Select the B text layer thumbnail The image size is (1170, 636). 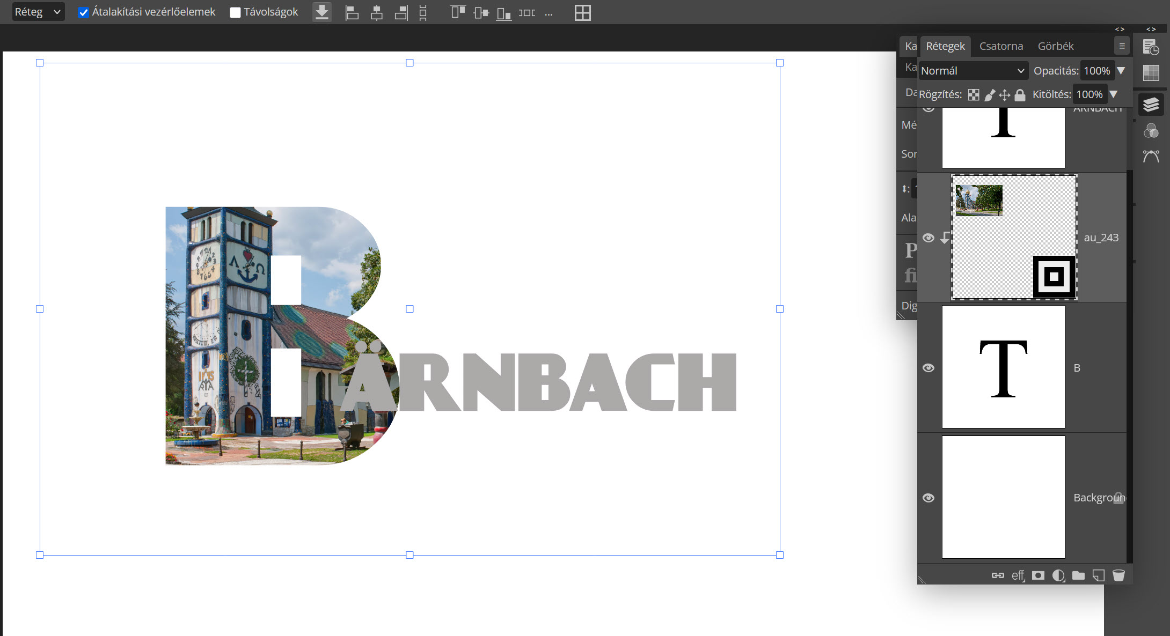point(1003,367)
